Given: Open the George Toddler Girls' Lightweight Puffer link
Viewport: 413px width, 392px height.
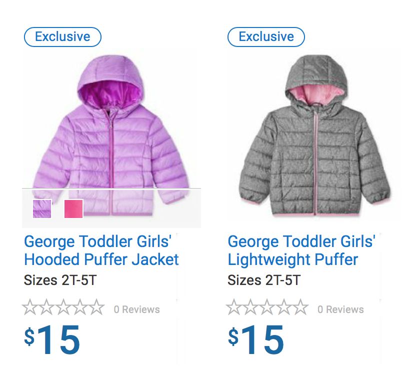Looking at the screenshot, I should coord(301,250).
